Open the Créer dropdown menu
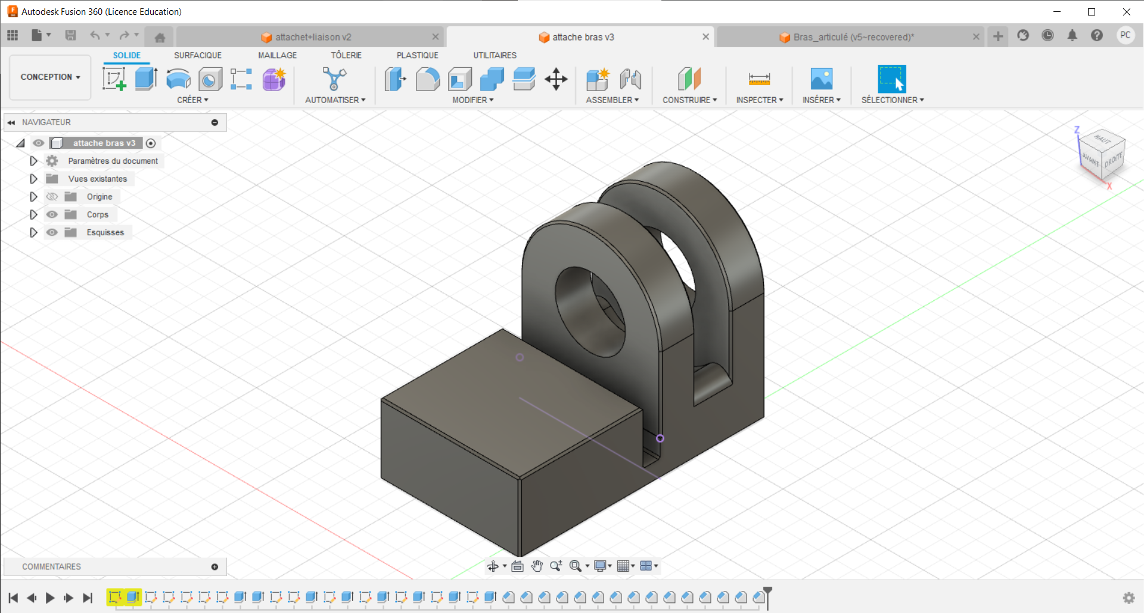The height and width of the screenshot is (613, 1144). pos(192,100)
